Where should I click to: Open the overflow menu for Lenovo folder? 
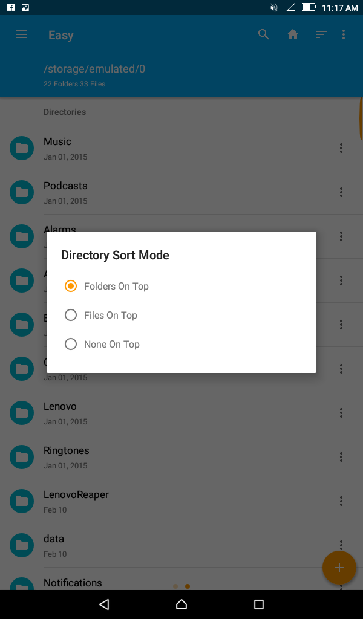pos(341,413)
